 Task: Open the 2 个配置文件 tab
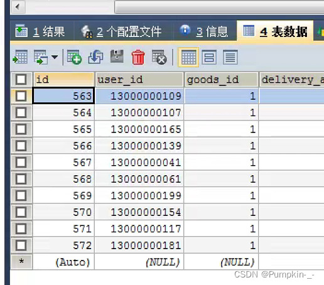tap(122, 31)
